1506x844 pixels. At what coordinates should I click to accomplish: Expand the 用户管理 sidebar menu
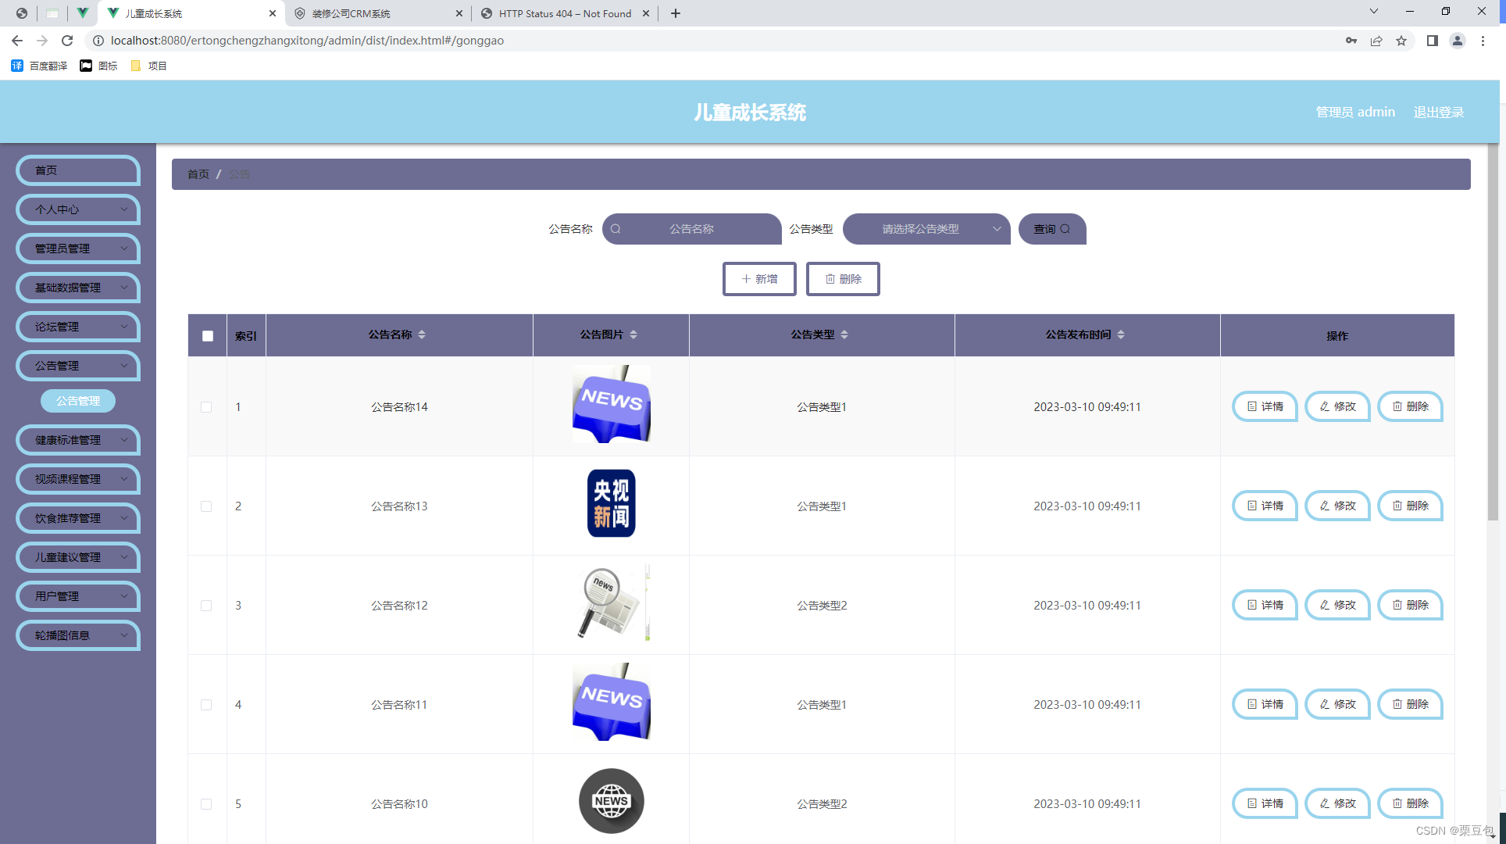(x=78, y=596)
